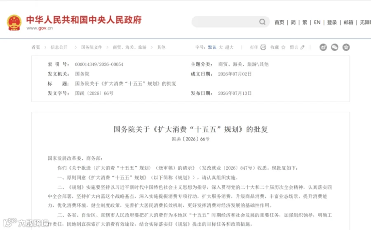Select 发布日期 value 2026年07月13日

pos(235,93)
